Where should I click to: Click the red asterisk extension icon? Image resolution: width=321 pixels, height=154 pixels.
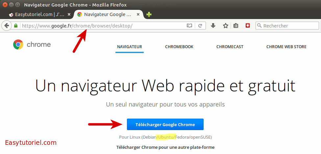(x=248, y=26)
